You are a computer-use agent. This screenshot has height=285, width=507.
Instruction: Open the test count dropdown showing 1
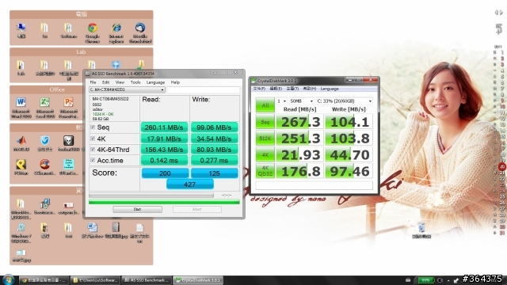tap(281, 101)
